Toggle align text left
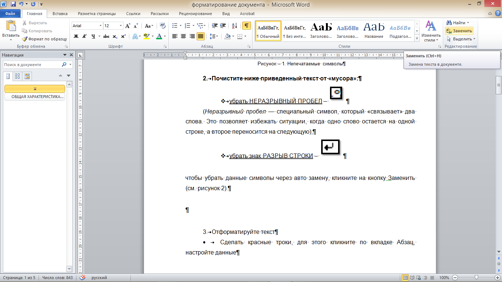 pos(175,36)
